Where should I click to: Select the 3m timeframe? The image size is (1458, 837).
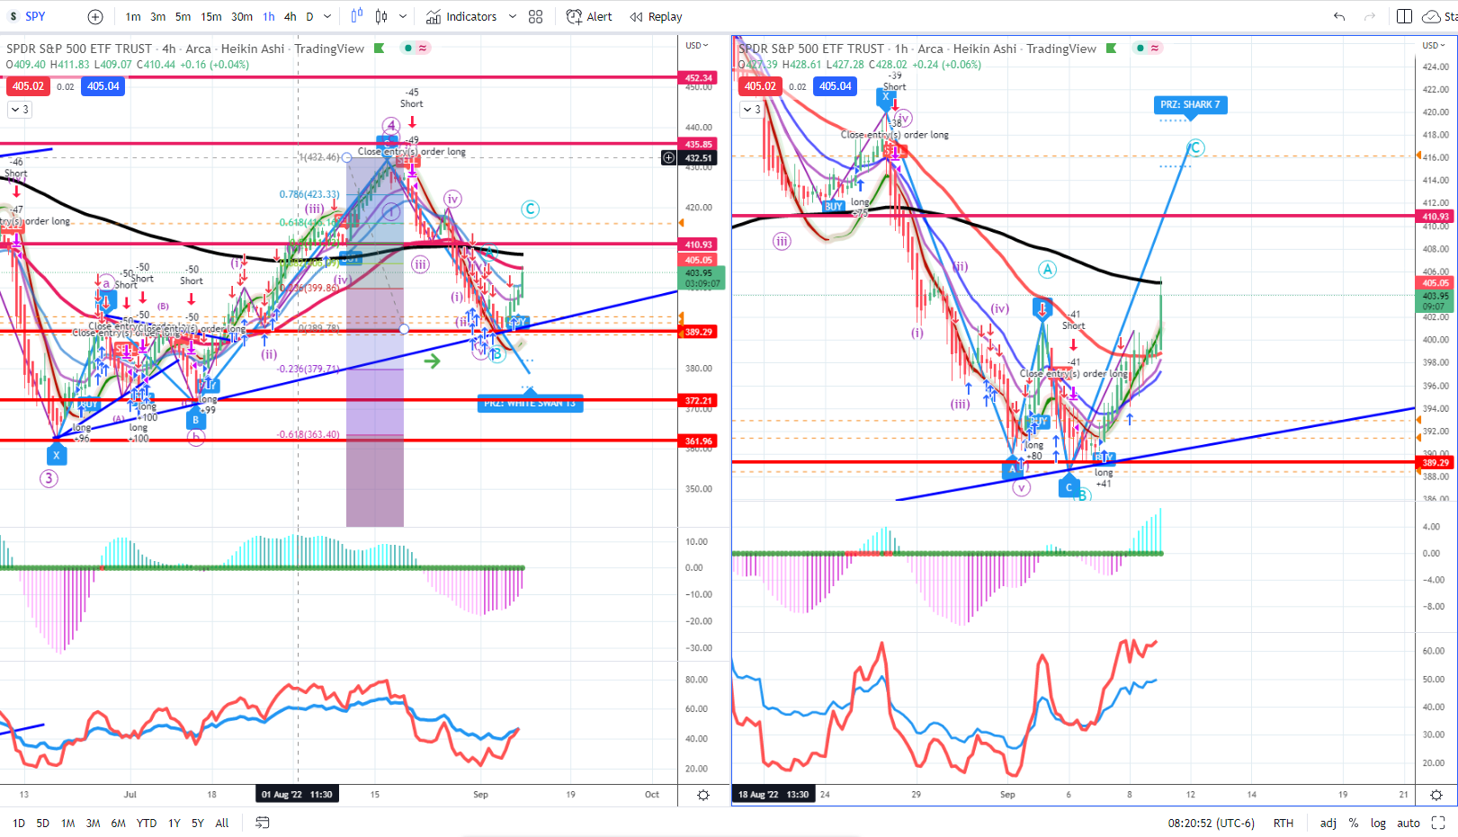click(x=158, y=16)
